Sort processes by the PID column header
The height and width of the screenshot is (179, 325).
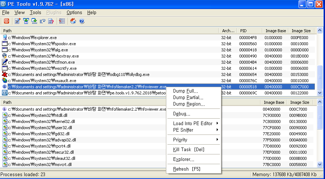(x=250, y=31)
